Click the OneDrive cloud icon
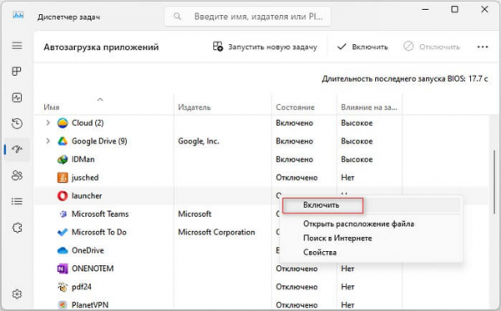The width and height of the screenshot is (501, 311). click(x=63, y=250)
